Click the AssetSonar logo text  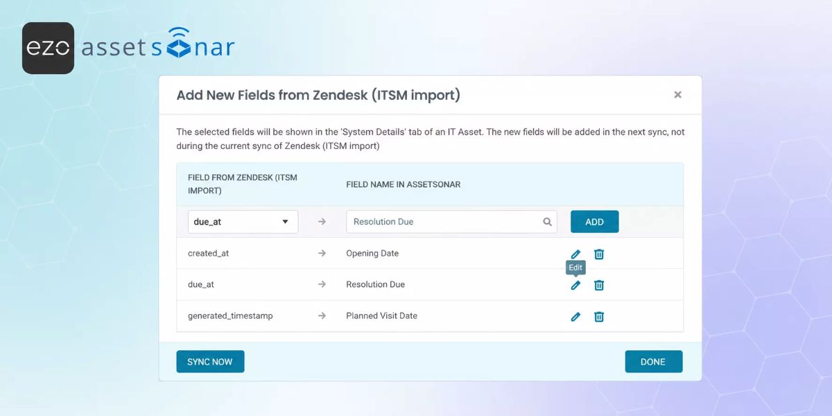coord(158,44)
